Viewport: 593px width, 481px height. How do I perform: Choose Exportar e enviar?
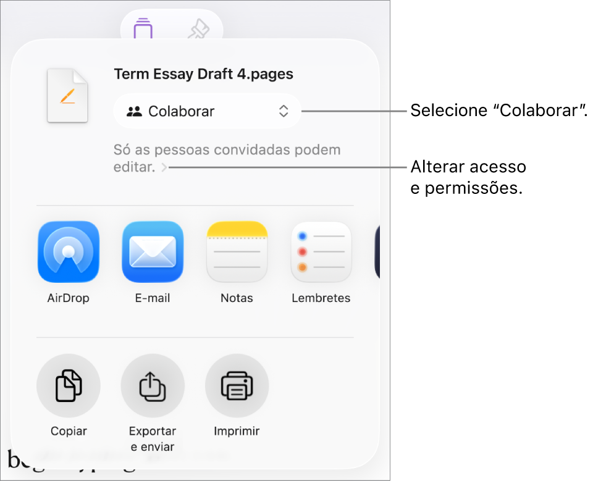(153, 385)
